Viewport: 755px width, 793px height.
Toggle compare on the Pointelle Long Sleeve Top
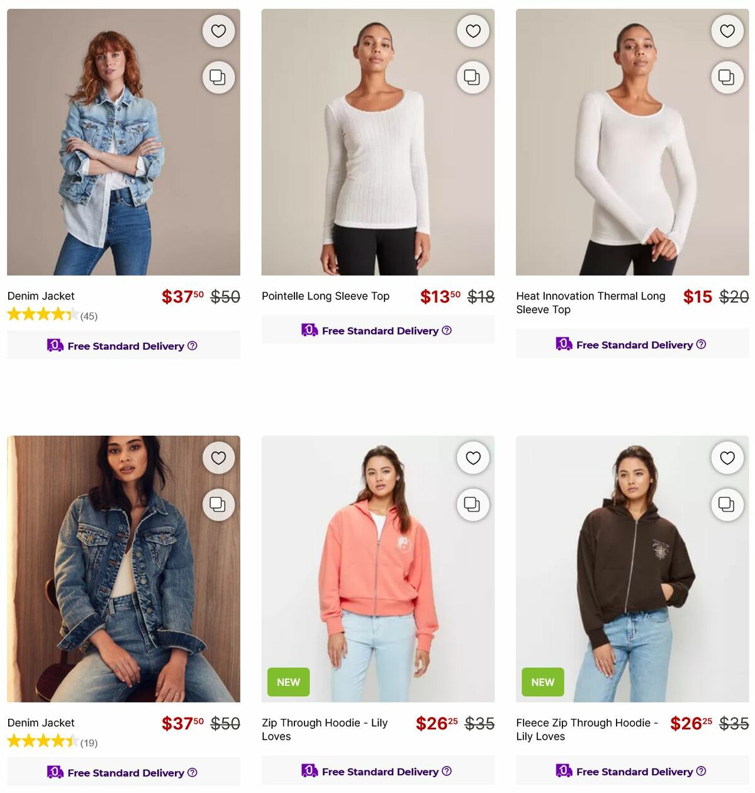[x=473, y=77]
